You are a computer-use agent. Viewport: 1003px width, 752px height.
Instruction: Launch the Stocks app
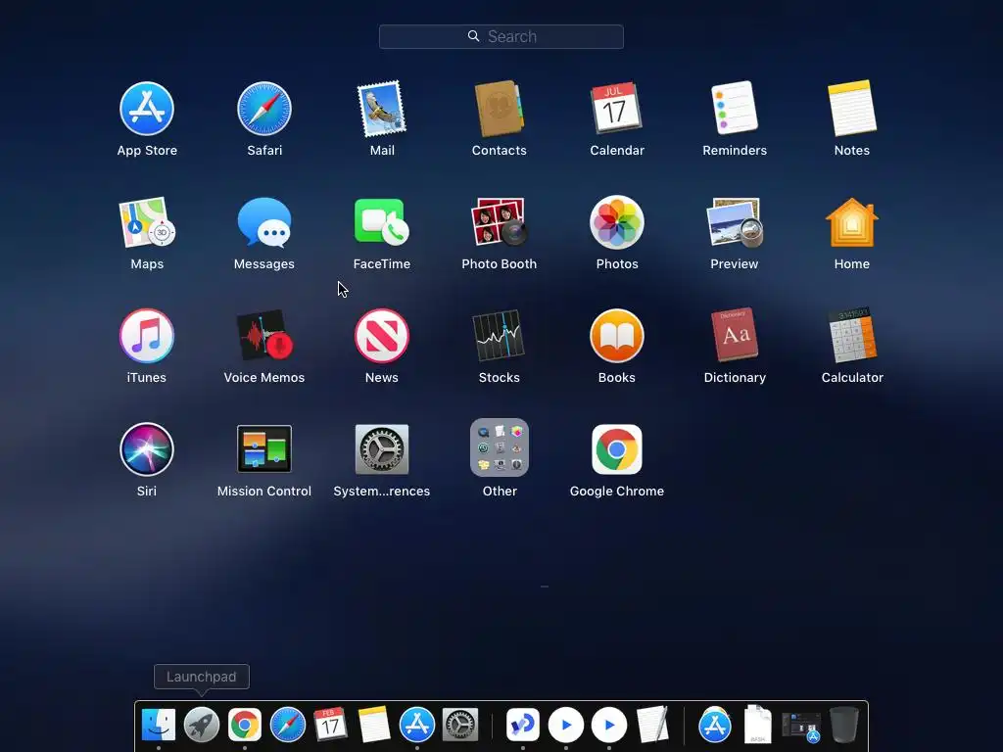pos(499,336)
